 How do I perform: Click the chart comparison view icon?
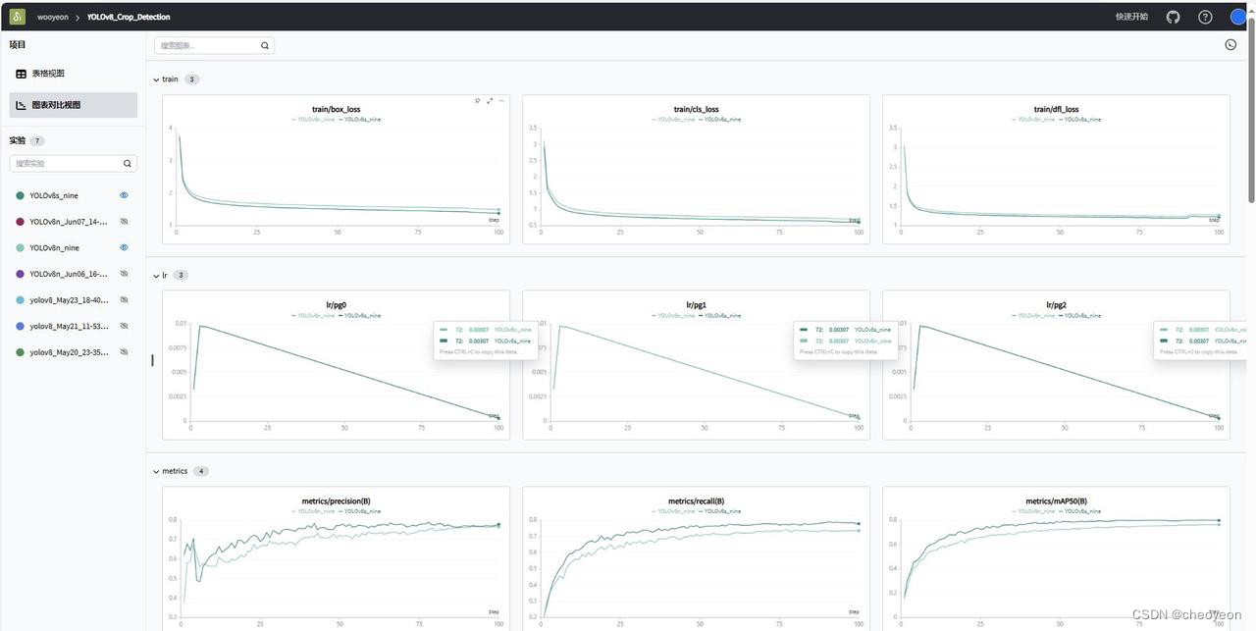point(22,105)
